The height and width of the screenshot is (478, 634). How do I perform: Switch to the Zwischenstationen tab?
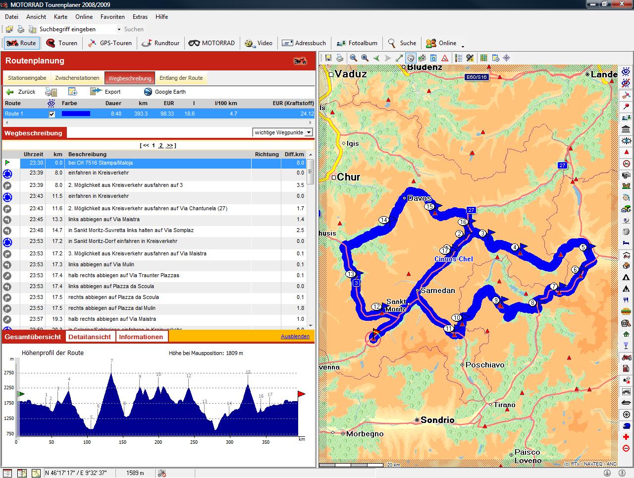(77, 78)
